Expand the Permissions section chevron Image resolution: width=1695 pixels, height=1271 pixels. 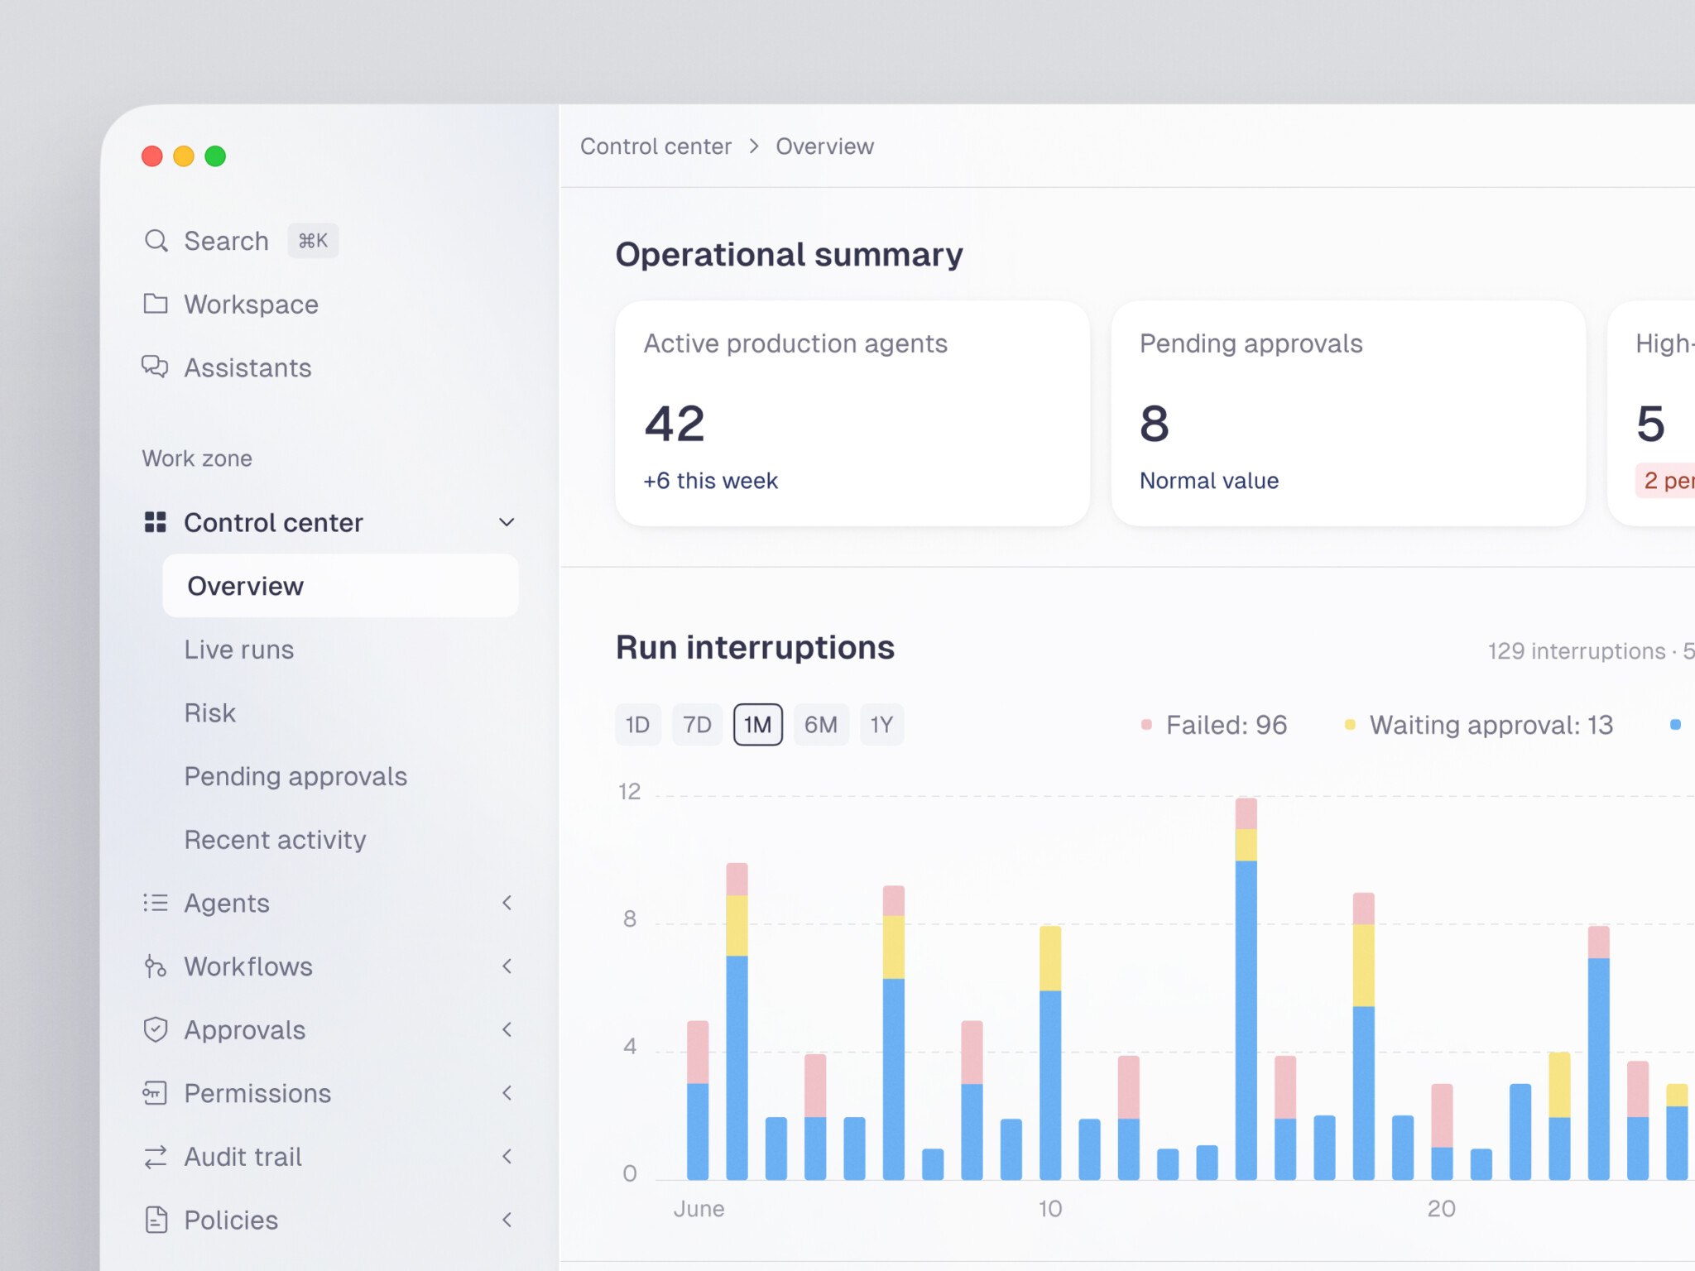coord(507,1093)
